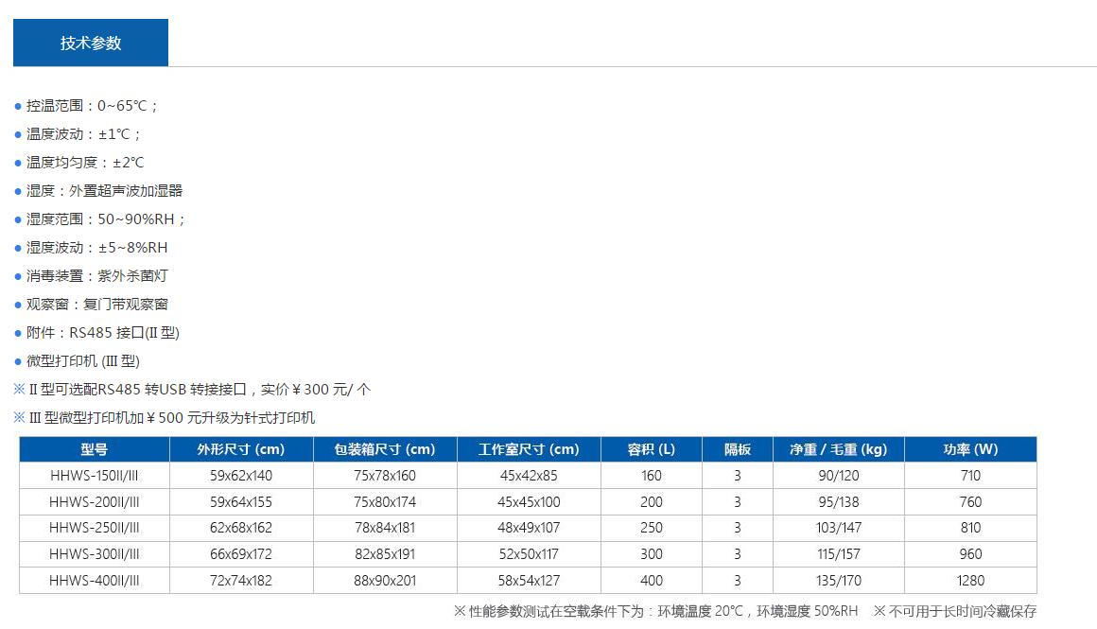Click the 工作室尺寸 (cm) column header
The image size is (1097, 629).
click(529, 449)
